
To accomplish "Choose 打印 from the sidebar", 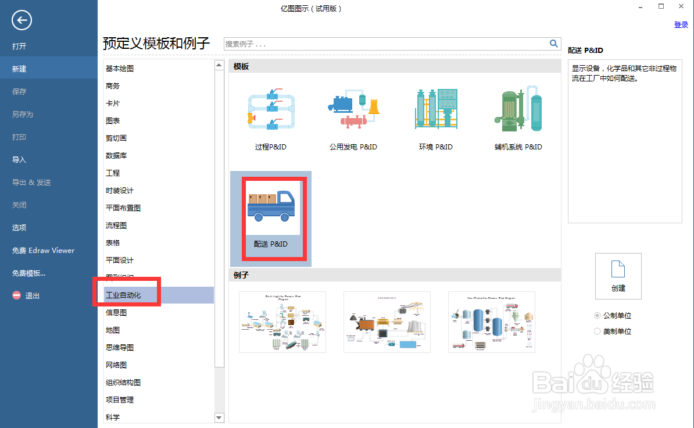I will tap(19, 137).
